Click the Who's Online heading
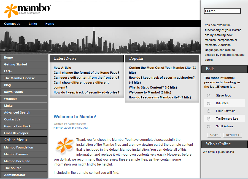The image size is (248, 179). pos(224,144)
